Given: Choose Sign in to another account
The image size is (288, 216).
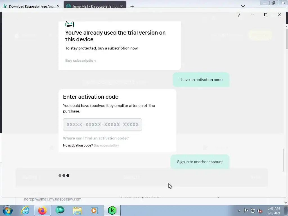Looking at the screenshot, I should click(200, 162).
